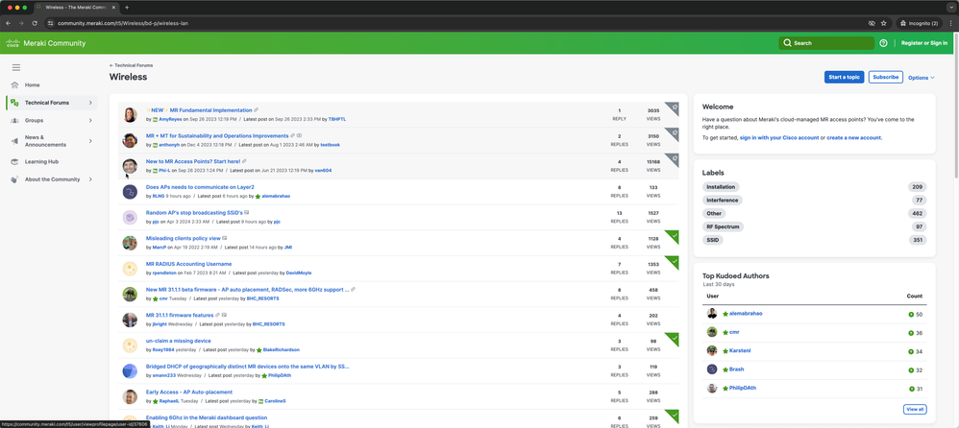Click Phi-L avatar on New to MR topic
959x428 pixels.
(130, 166)
